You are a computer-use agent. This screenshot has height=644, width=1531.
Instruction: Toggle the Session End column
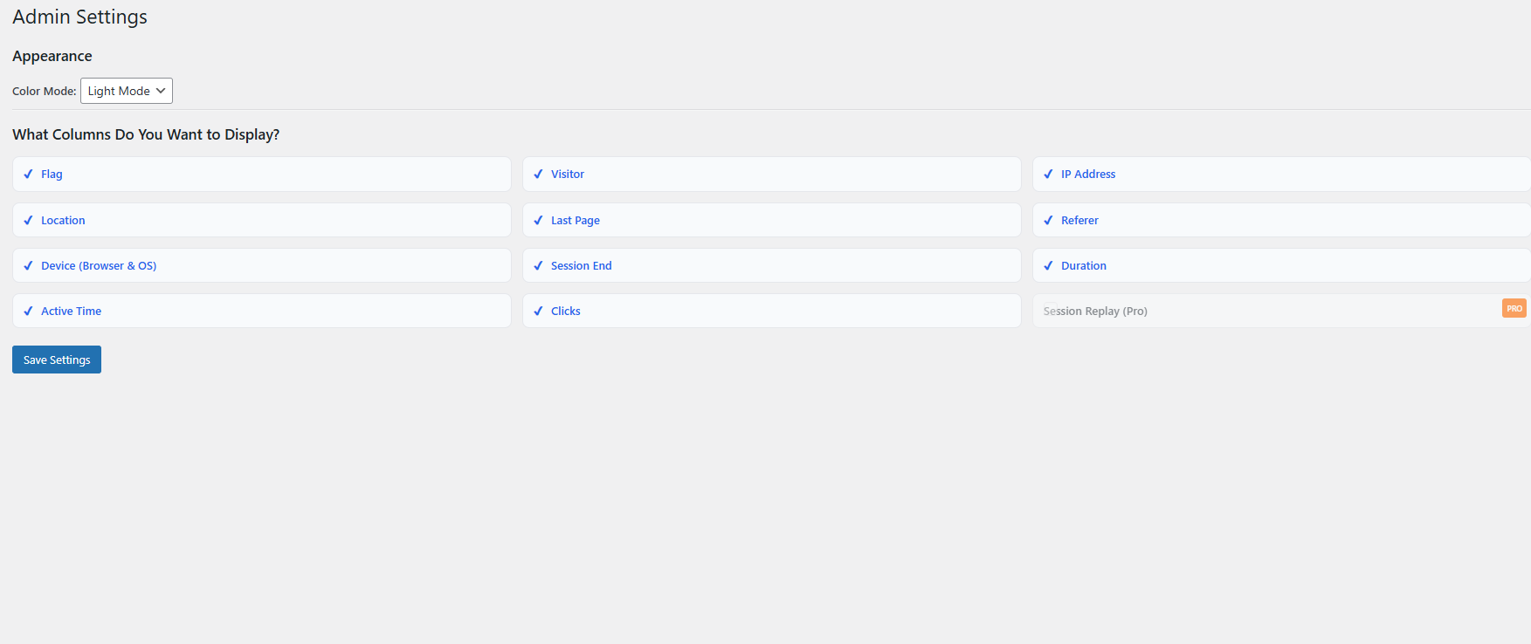point(538,266)
